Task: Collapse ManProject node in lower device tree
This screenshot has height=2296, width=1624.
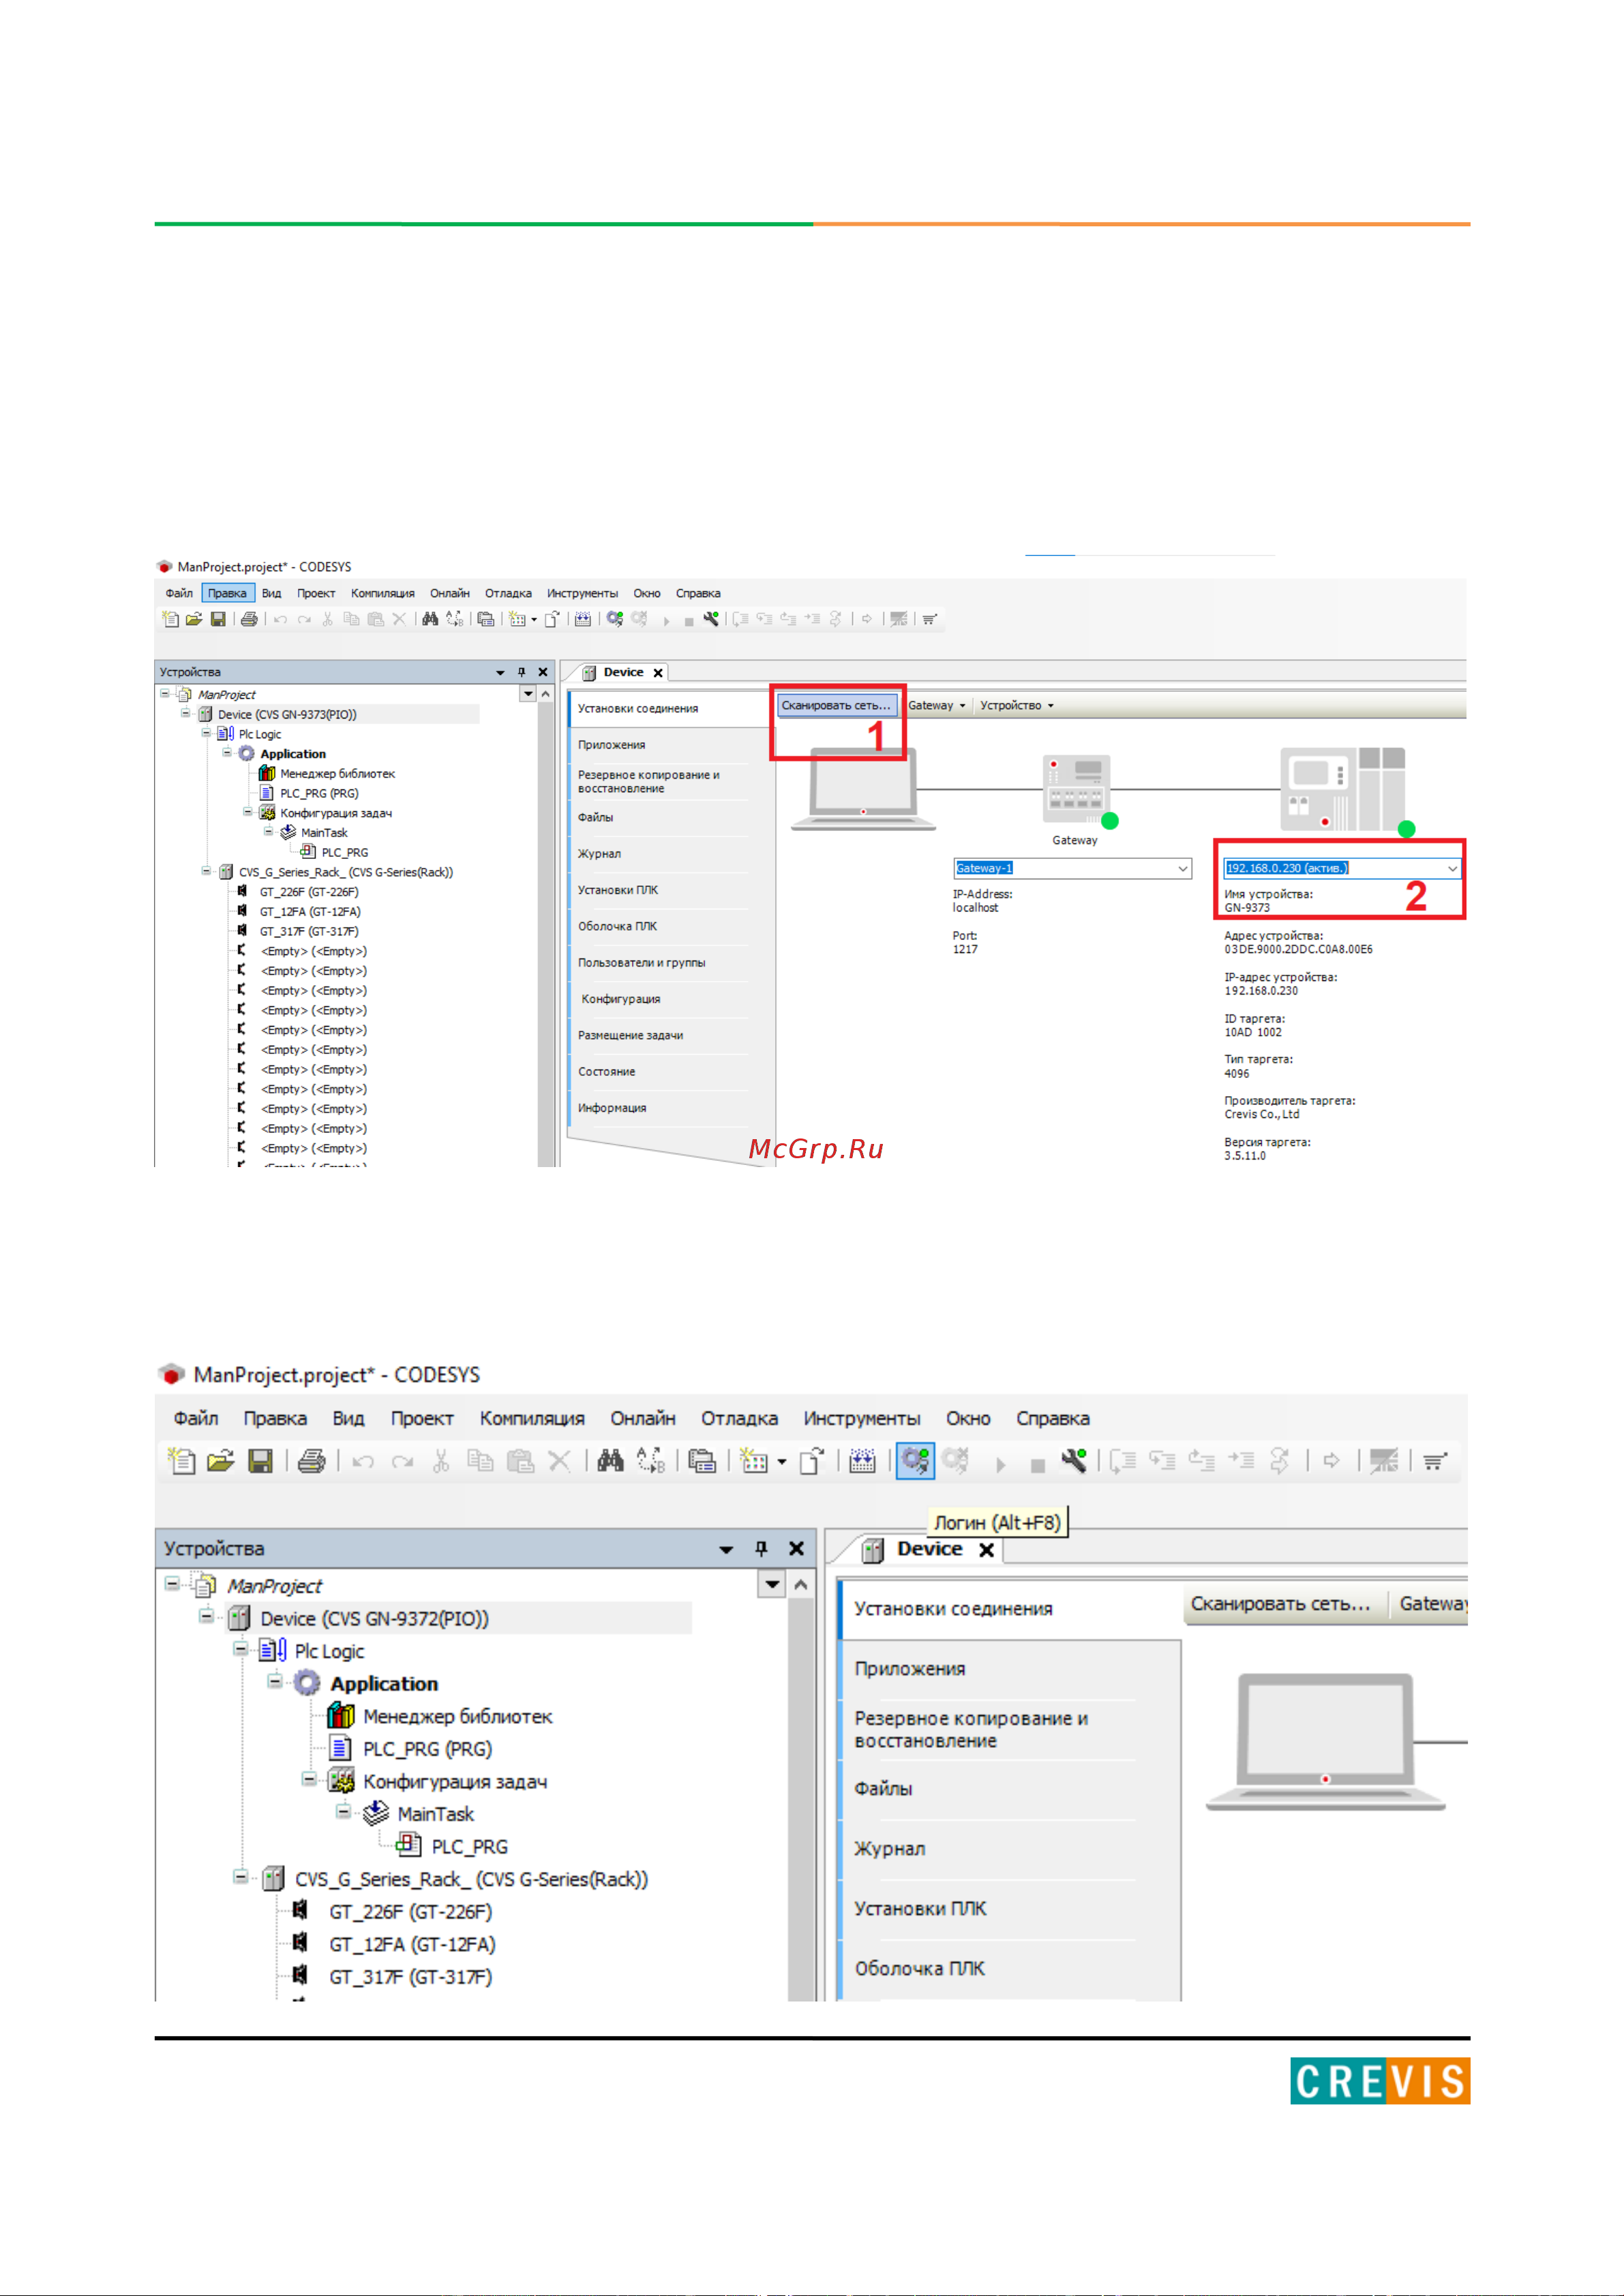Action: coord(172,1583)
